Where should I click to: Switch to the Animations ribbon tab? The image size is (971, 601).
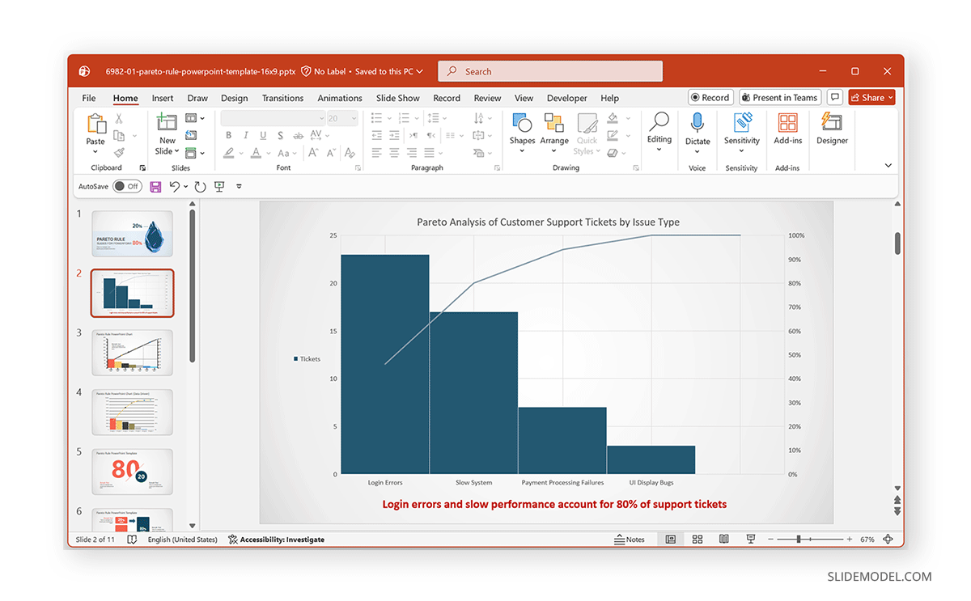339,98
